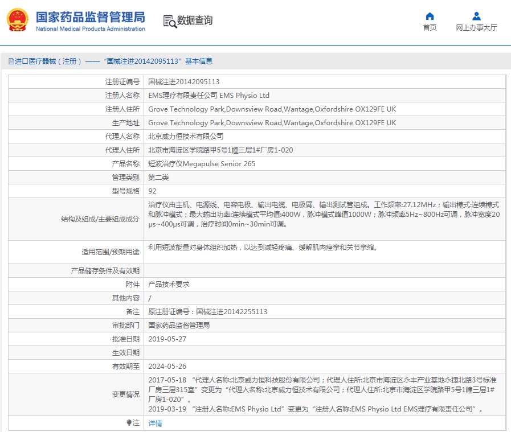Image resolution: width=511 pixels, height=432 pixels.
Task: Click the 进口医疗器械（注册） breadcrumb heading
Action: click(x=48, y=61)
